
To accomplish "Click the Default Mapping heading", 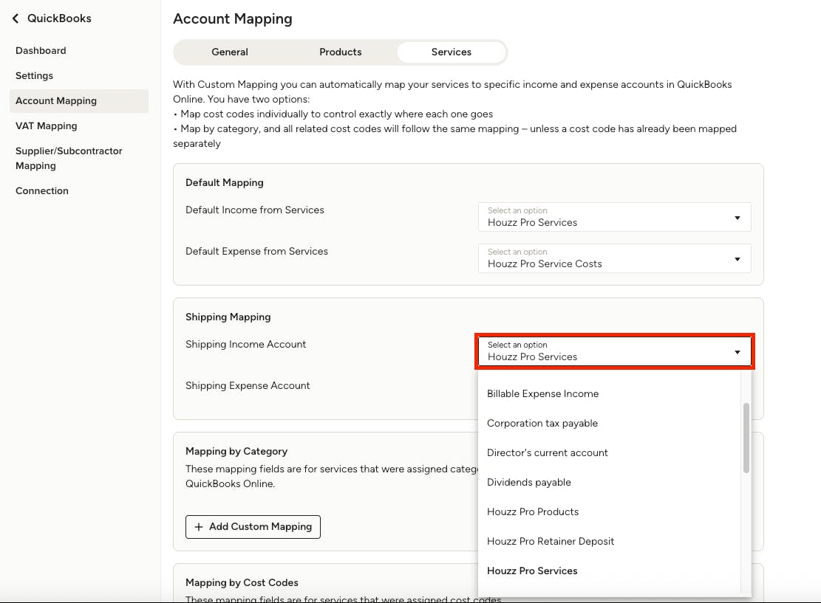I will click(224, 182).
